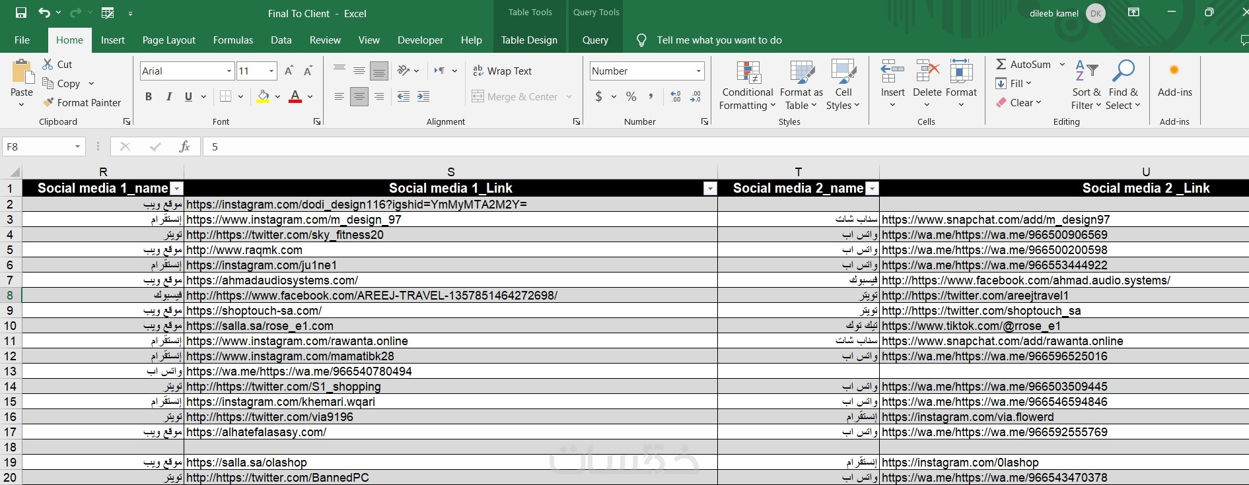Open Sort & Filter options
Viewport: 1249px width, 485px height.
pos(1087,85)
